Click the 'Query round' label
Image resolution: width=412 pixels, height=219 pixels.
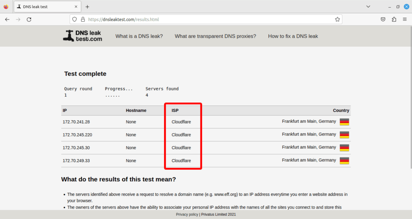click(x=78, y=89)
